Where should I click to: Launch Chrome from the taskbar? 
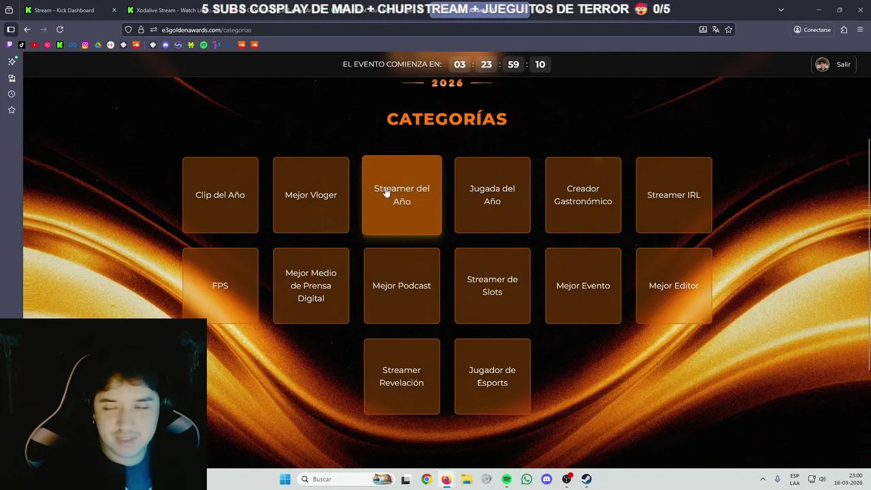pyautogui.click(x=426, y=479)
